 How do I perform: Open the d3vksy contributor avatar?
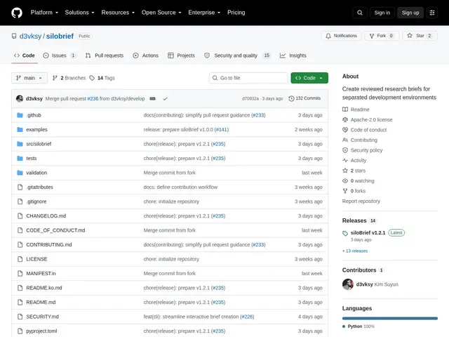point(348,284)
